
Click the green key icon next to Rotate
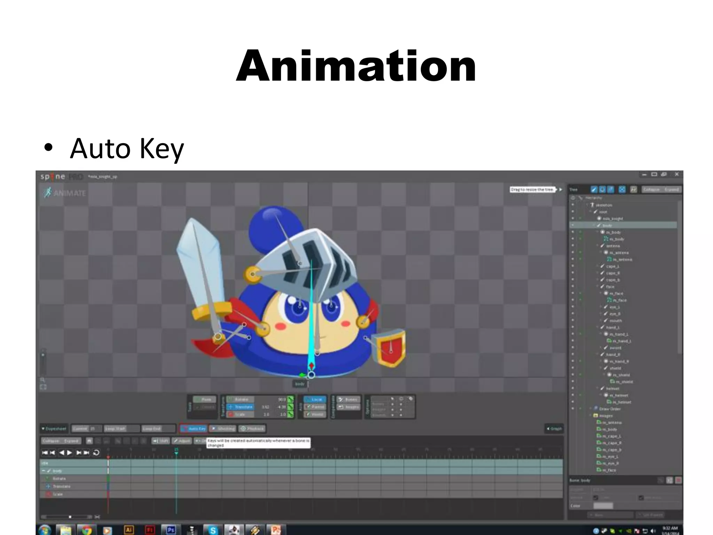290,399
